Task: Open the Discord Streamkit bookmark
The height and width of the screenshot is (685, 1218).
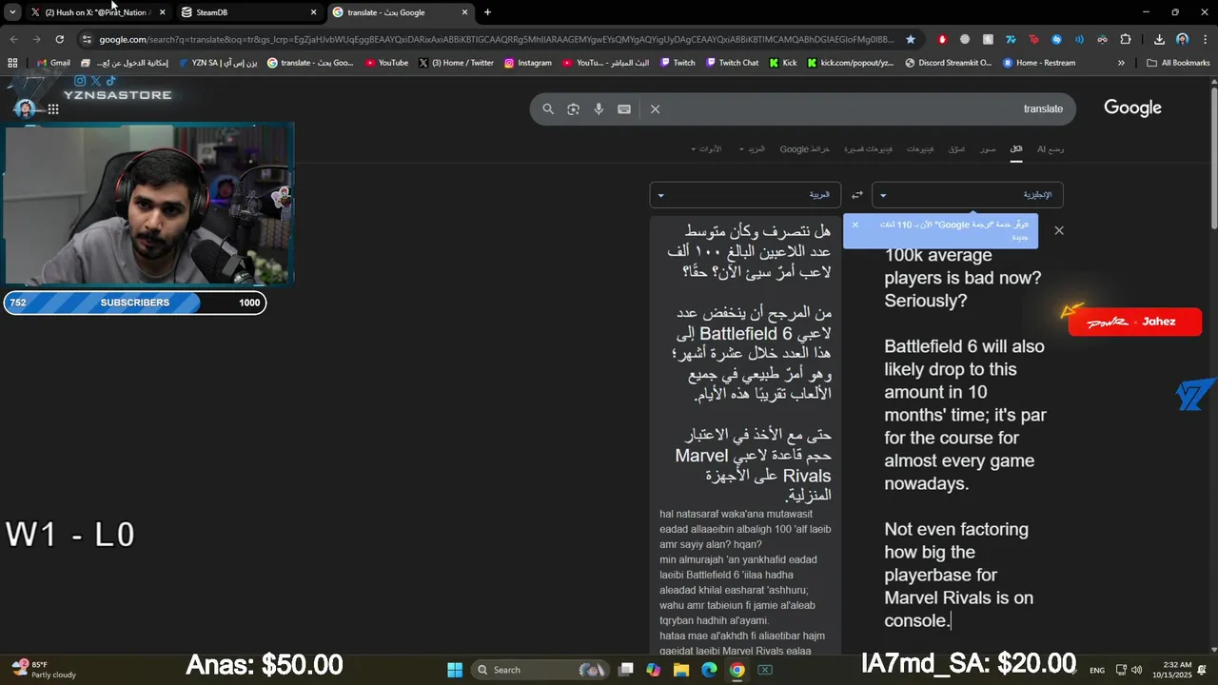Action: 948,63
